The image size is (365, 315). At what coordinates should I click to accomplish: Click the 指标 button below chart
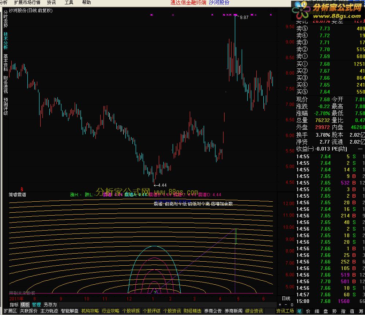pyautogui.click(x=14, y=304)
